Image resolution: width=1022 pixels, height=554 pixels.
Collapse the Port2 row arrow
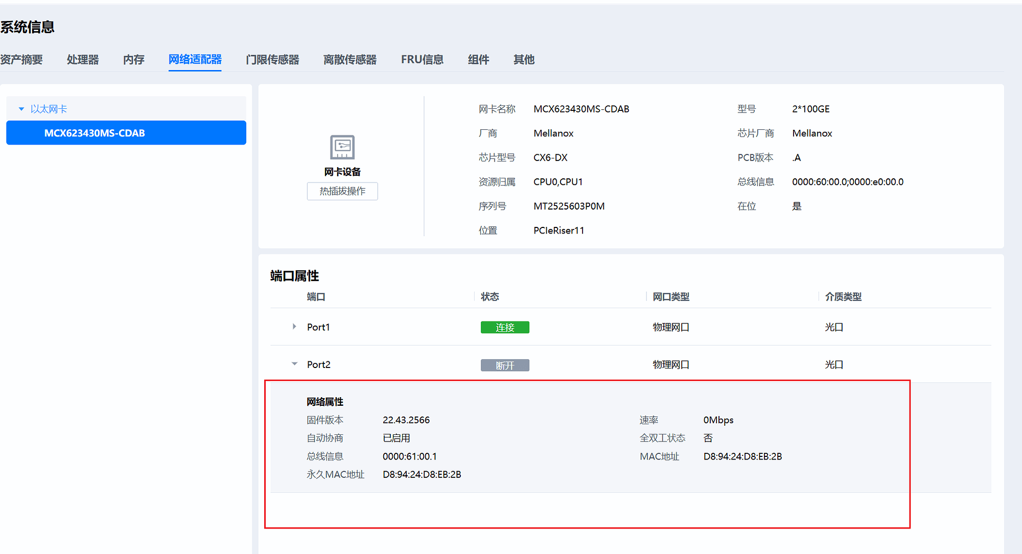tap(294, 364)
